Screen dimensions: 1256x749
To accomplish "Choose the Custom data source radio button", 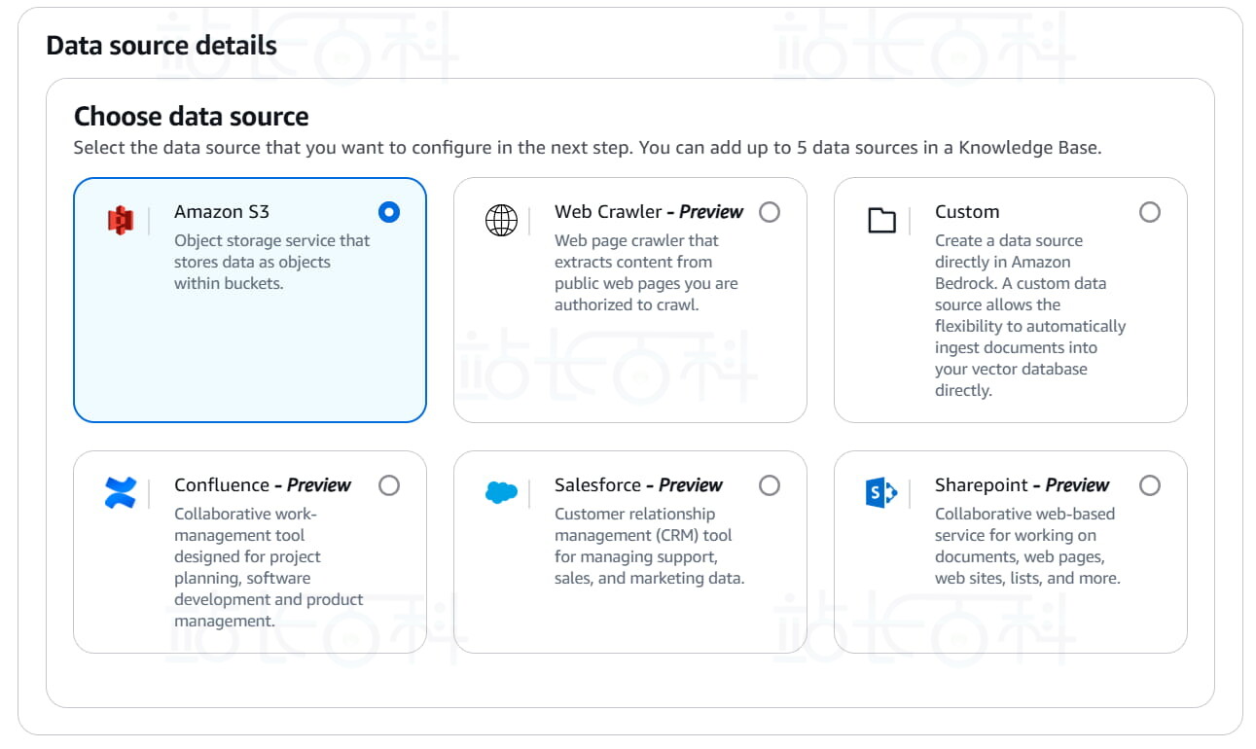I will point(1150,212).
